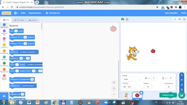Show the sprite with the eye button
The width and height of the screenshot is (187, 105).
coord(124,87)
